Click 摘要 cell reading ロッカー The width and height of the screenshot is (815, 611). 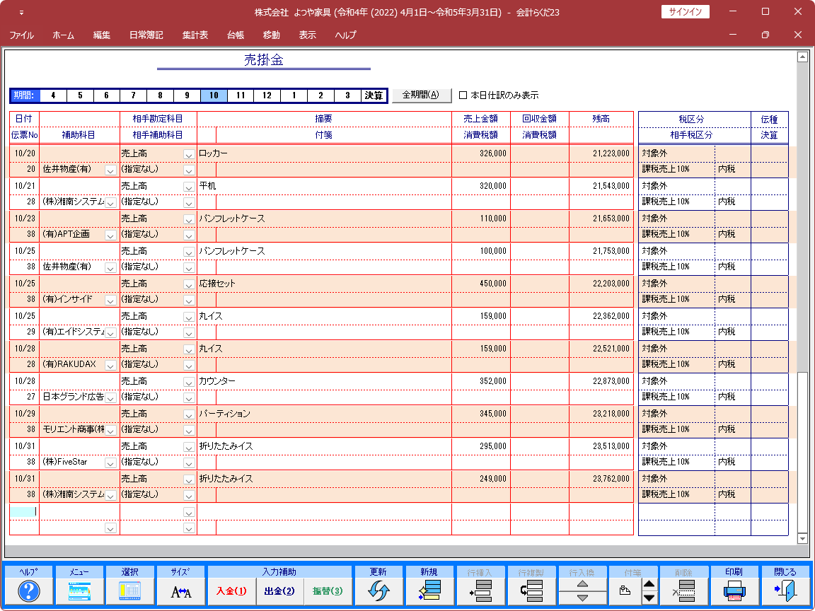[324, 154]
